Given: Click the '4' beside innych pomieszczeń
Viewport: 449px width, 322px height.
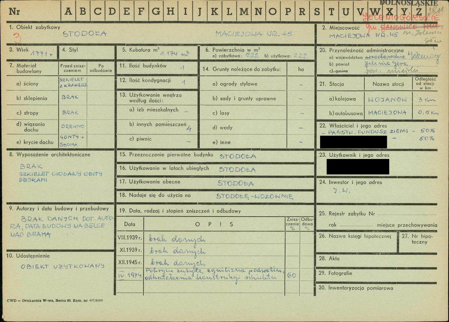Looking at the screenshot, I should coord(189,128).
